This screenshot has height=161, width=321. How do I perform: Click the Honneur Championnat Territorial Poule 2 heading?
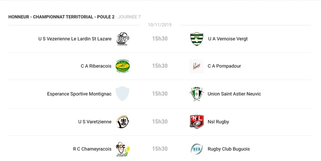click(x=61, y=17)
